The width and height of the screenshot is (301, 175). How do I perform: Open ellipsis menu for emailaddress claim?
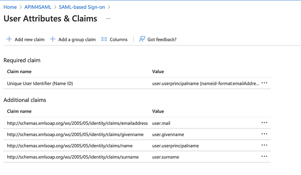264,123
